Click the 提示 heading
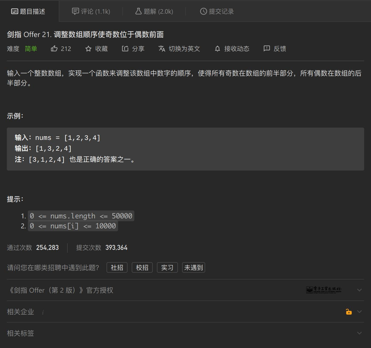Screen dimensions: 371x348 15,199
